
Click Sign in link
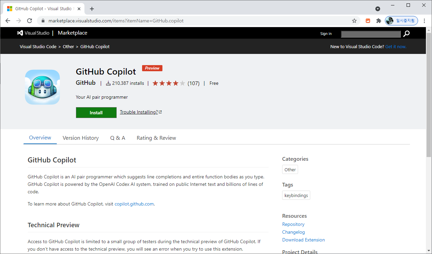tap(326, 34)
